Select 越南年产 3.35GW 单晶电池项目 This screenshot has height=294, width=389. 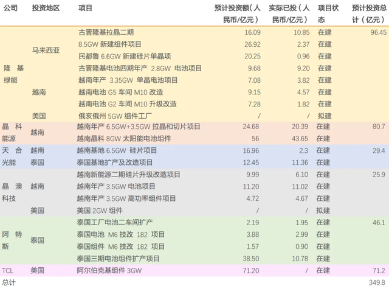[128, 80]
